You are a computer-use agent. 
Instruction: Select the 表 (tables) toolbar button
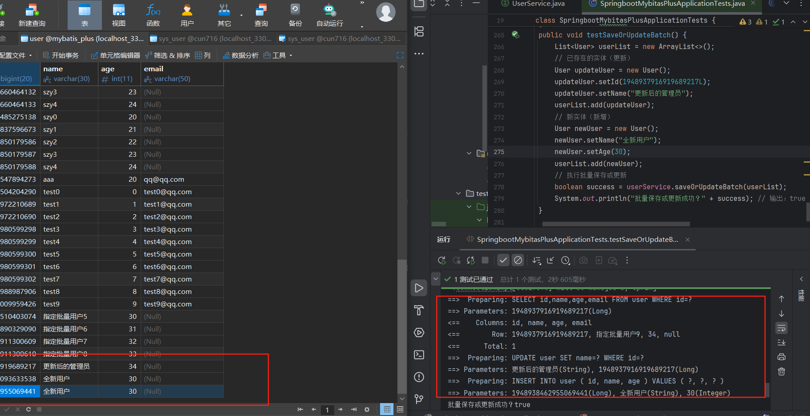point(85,15)
